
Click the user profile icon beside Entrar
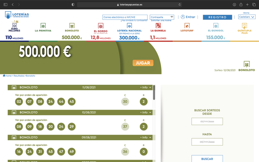point(183,17)
